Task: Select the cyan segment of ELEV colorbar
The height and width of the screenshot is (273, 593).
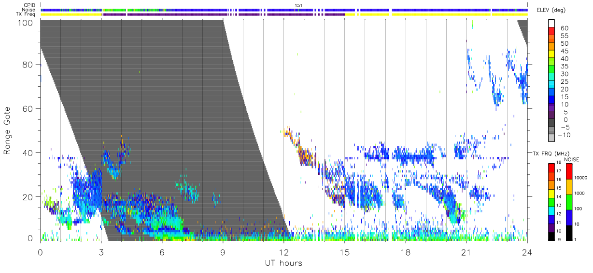Action: 551,84
